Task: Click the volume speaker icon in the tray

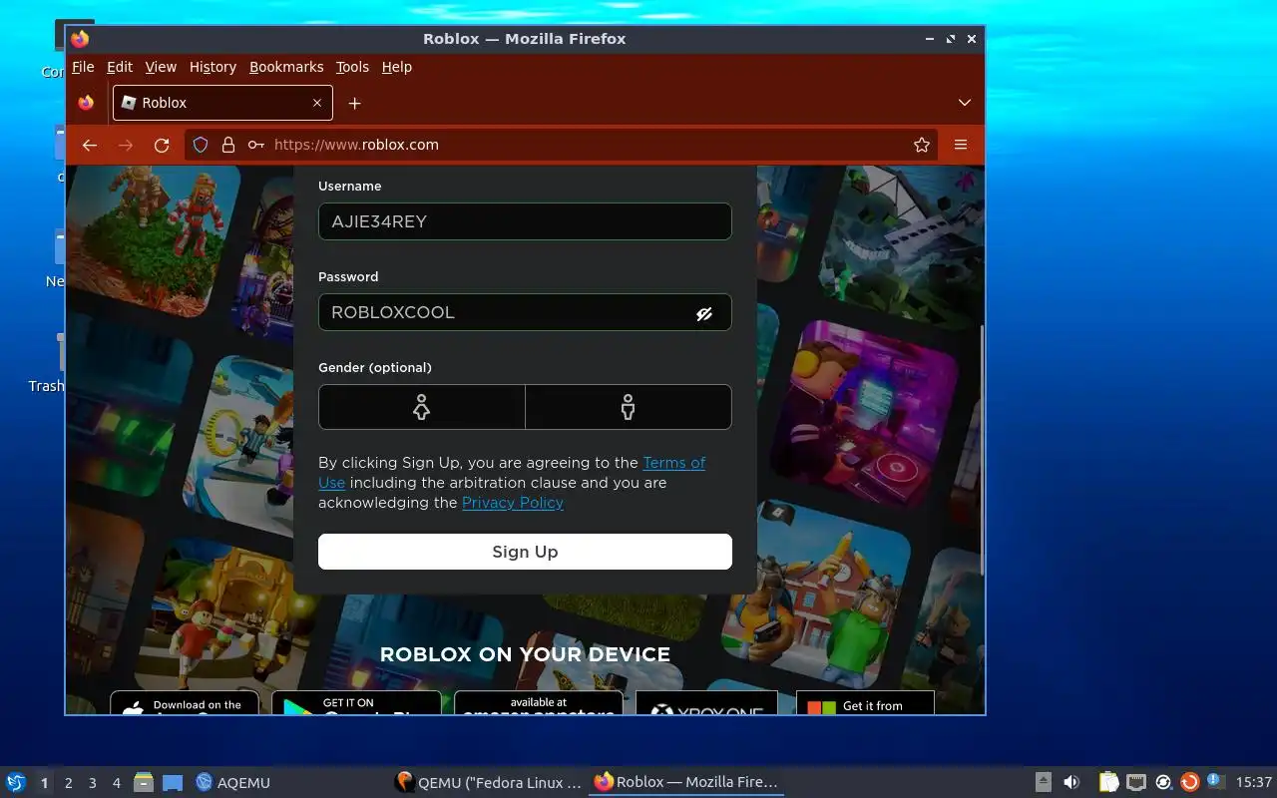Action: tap(1071, 783)
